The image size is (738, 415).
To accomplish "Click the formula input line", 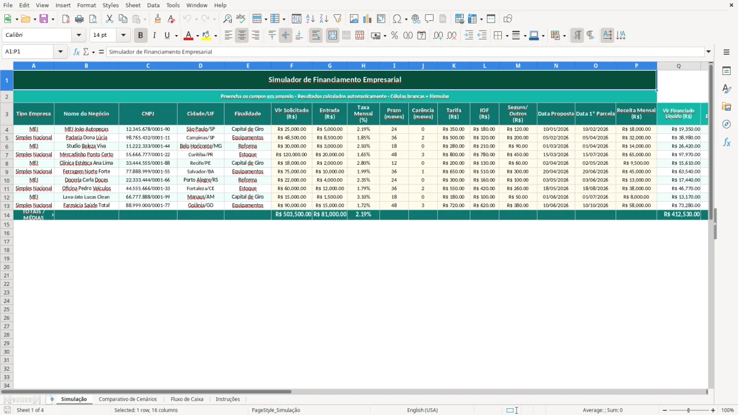I will [405, 52].
